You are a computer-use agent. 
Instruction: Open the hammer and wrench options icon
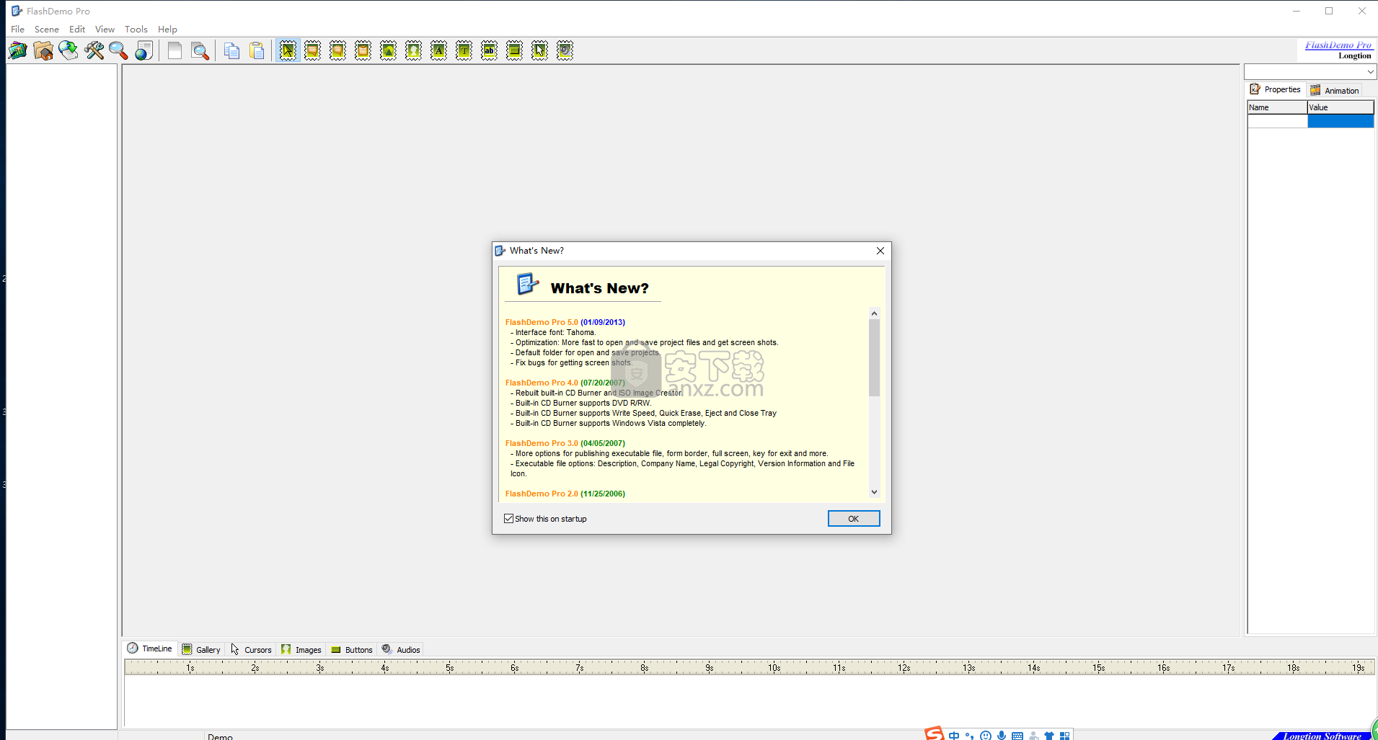[x=94, y=50]
